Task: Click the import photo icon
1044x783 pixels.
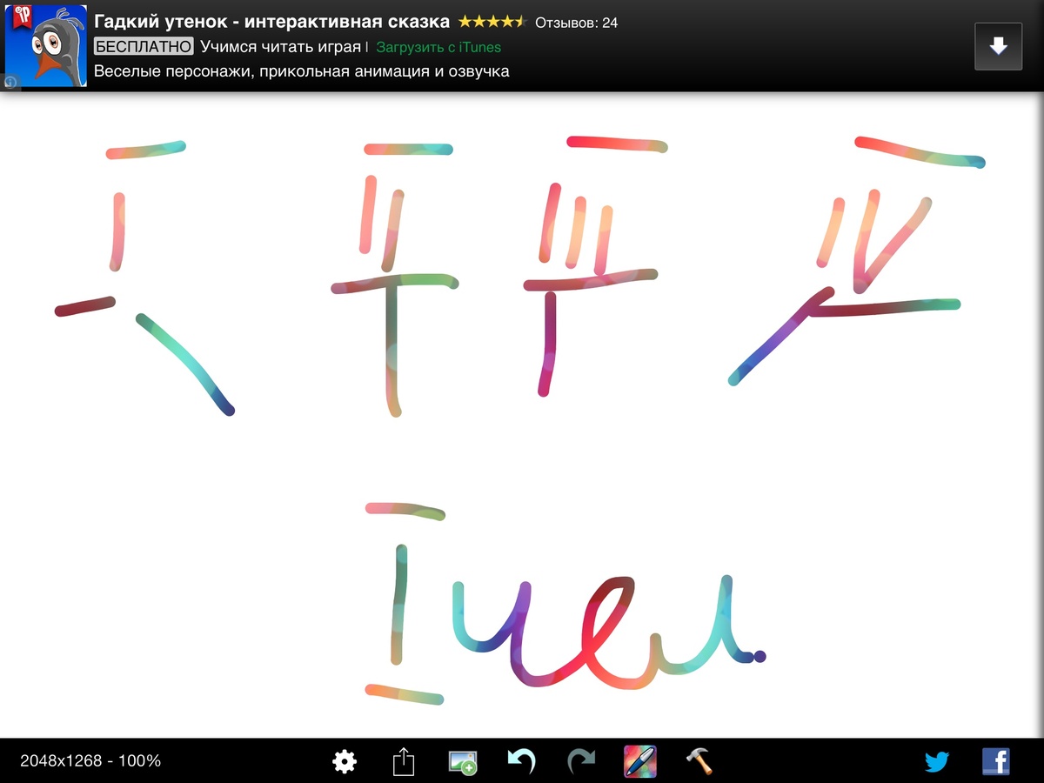Action: pos(462,762)
